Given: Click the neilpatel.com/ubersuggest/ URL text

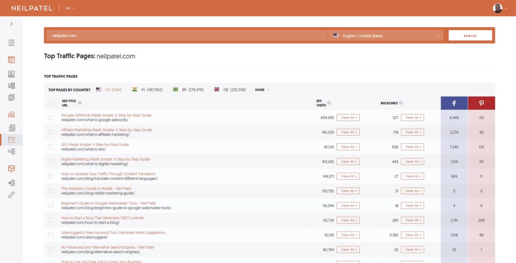Looking at the screenshot, I should click(84, 237).
